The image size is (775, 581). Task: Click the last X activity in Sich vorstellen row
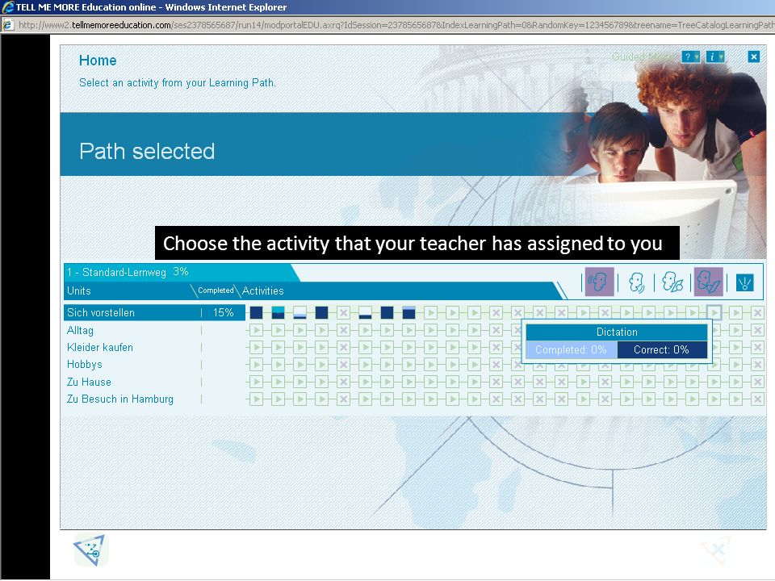(757, 312)
